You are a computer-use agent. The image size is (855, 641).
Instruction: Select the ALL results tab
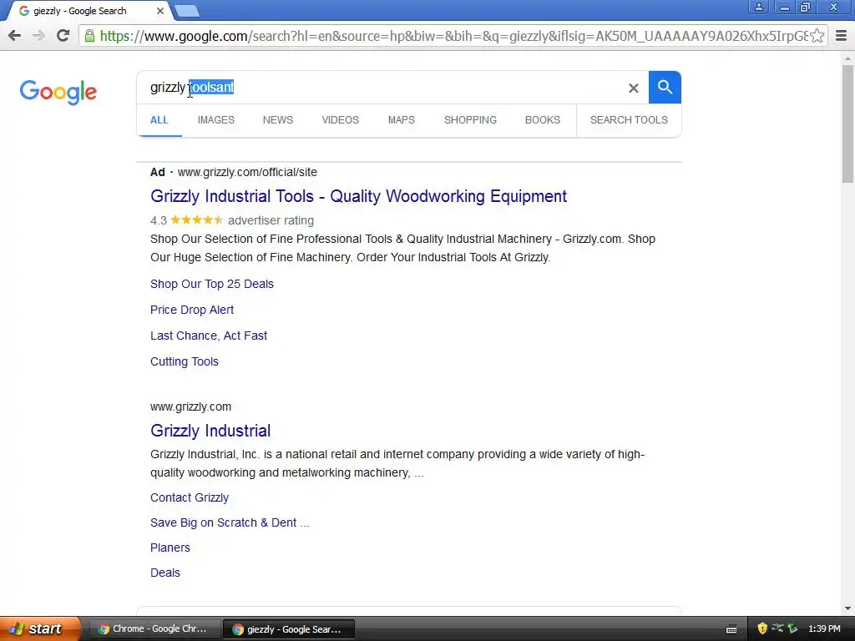[x=159, y=120]
